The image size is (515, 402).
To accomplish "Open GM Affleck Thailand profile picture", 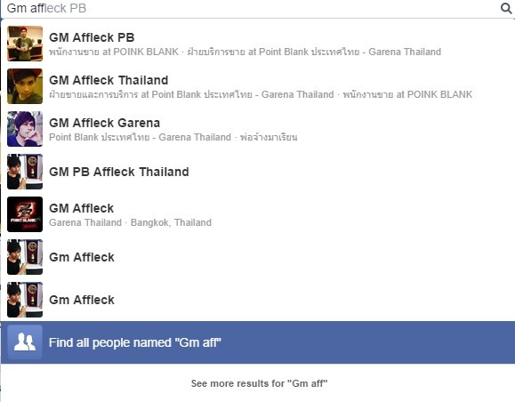I will (x=25, y=86).
